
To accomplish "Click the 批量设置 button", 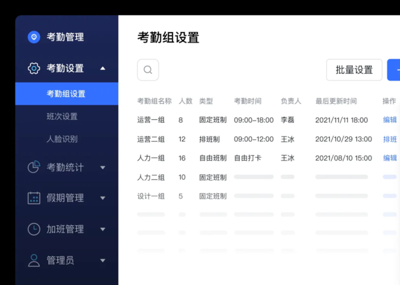I will click(354, 70).
